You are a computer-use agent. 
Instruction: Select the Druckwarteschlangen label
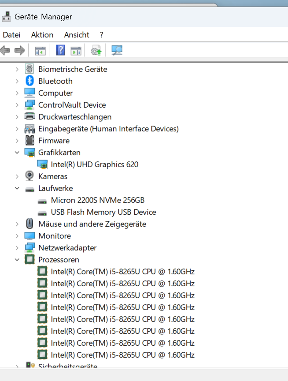tap(75, 117)
